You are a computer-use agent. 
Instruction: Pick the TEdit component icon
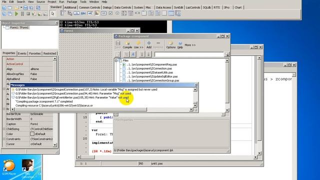[x=90, y=13]
